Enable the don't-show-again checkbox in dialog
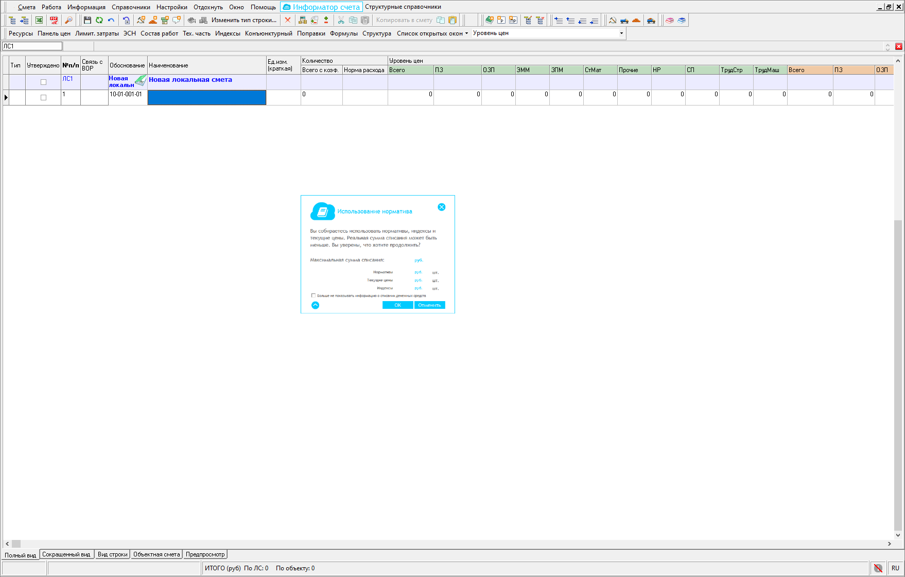 [314, 295]
